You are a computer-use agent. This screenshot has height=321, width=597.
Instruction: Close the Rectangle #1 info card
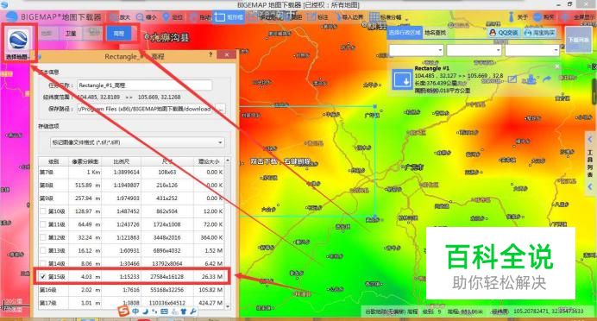pos(556,66)
